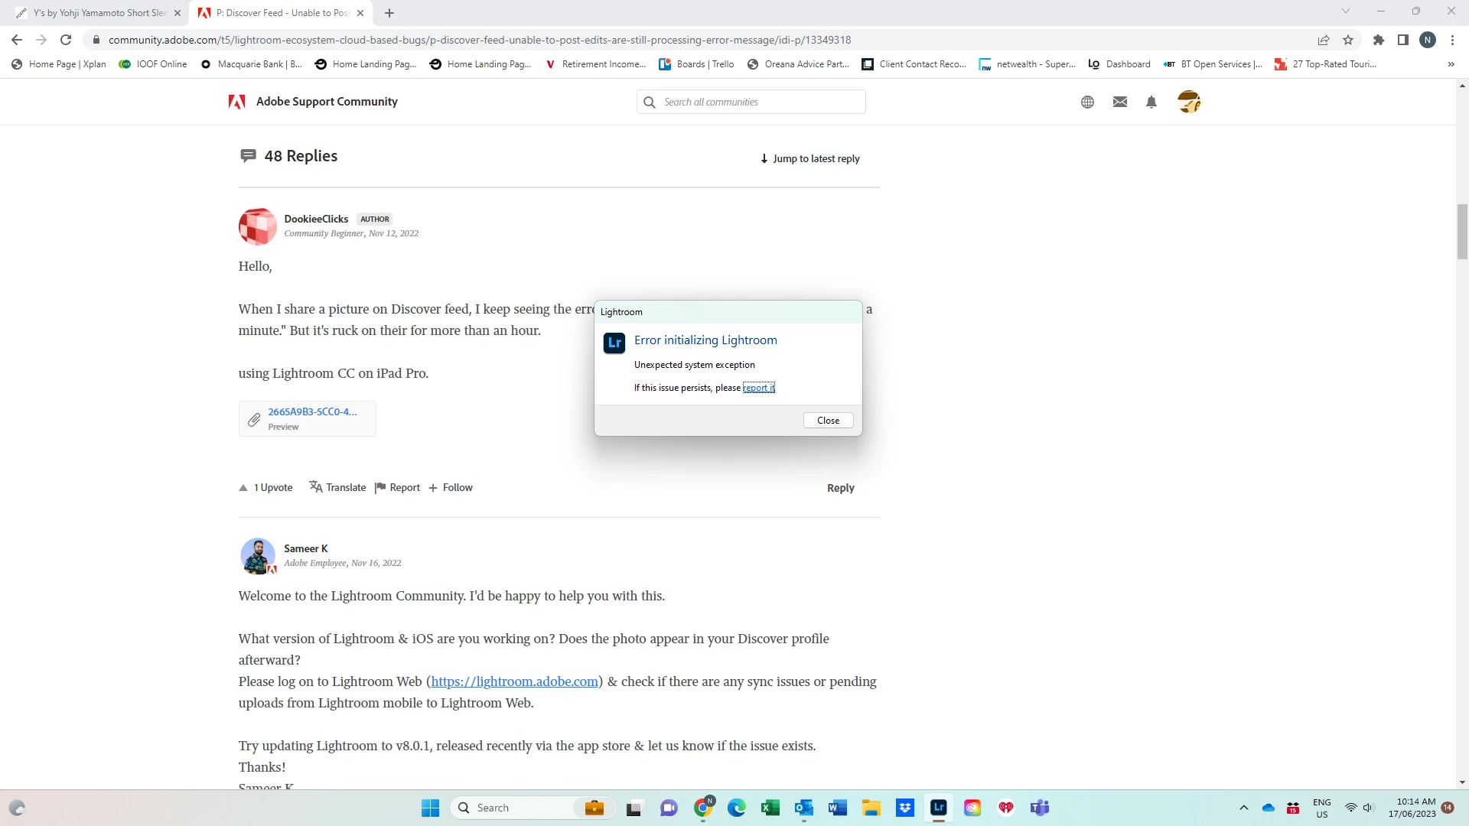Click the notifications bell icon
This screenshot has height=826, width=1469.
(1151, 102)
